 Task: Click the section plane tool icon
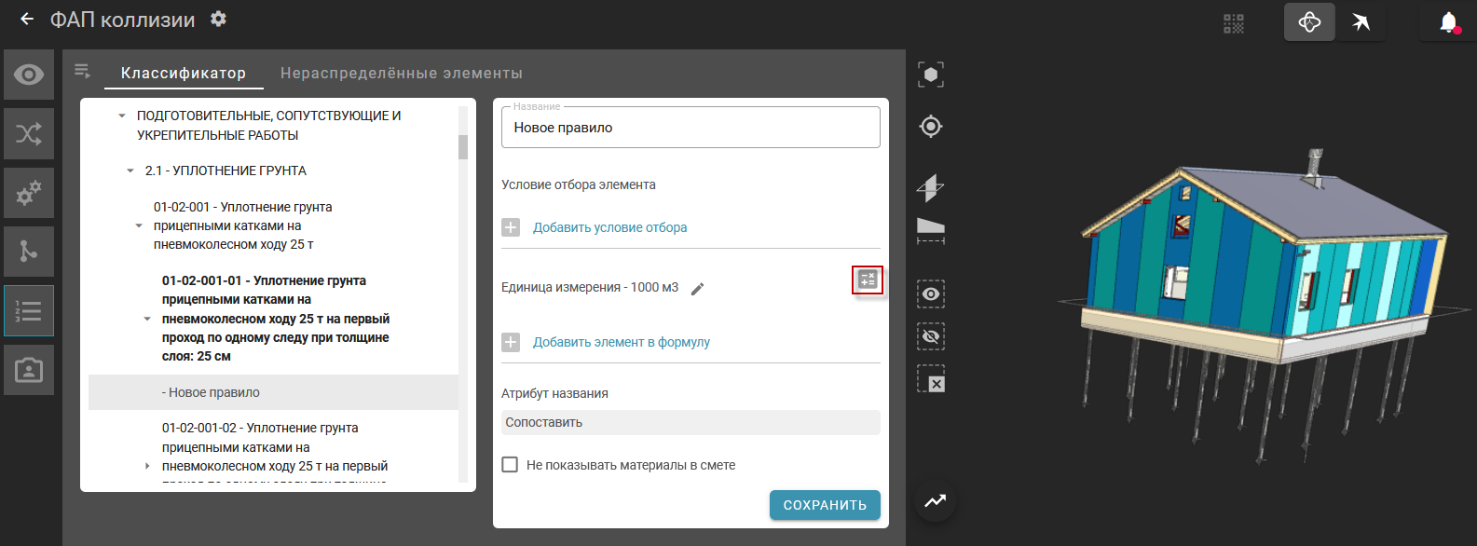(x=930, y=187)
